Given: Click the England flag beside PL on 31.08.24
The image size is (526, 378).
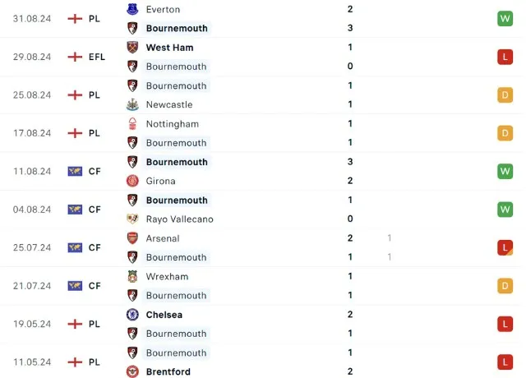Looking at the screenshot, I should (75, 19).
